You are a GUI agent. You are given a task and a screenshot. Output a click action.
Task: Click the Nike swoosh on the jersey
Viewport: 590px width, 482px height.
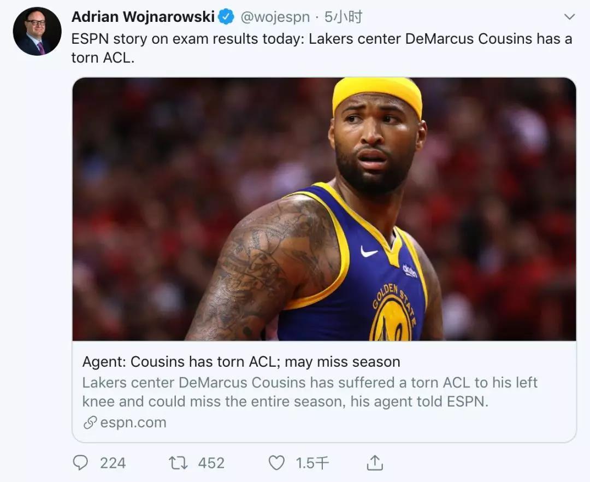(369, 252)
